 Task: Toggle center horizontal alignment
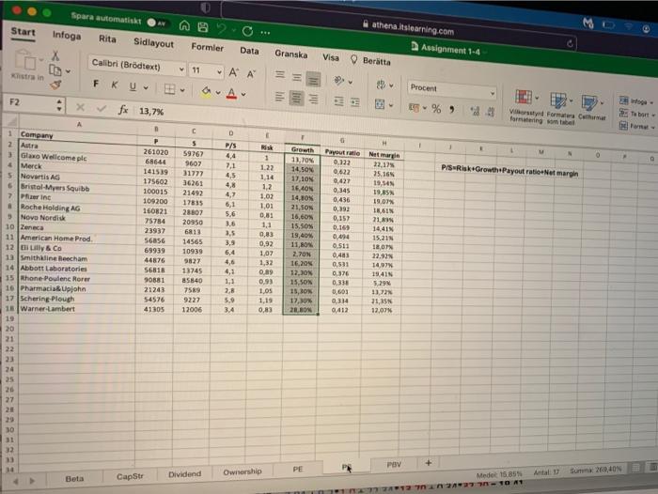(297, 98)
